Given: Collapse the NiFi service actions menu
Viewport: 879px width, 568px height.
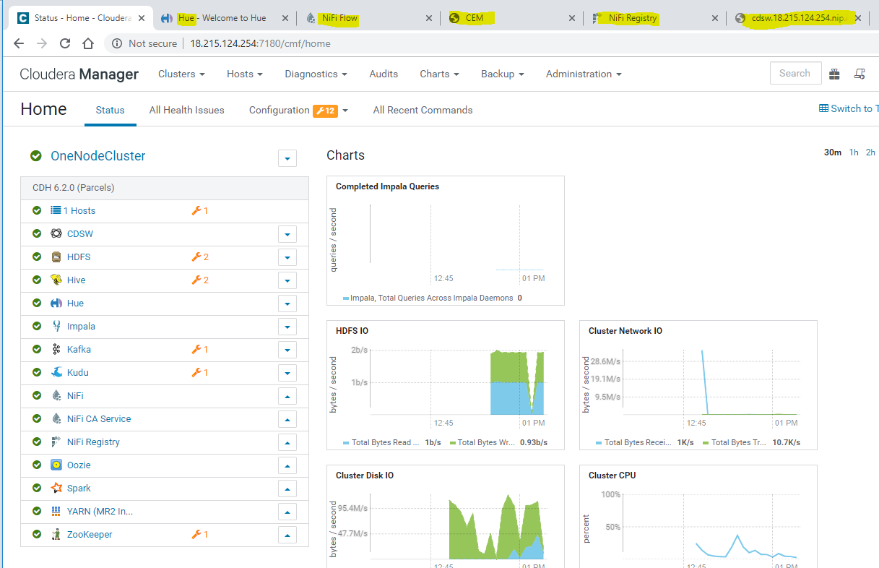Looking at the screenshot, I should [287, 396].
